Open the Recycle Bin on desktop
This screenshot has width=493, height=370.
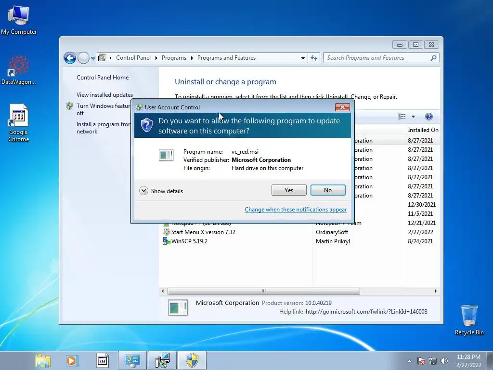pyautogui.click(x=469, y=320)
